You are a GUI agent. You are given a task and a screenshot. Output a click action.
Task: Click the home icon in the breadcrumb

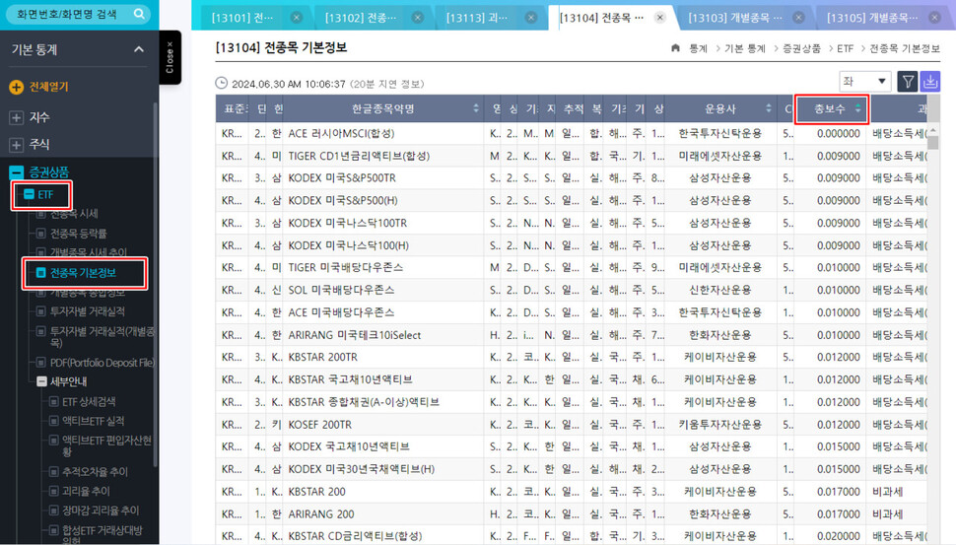(675, 47)
